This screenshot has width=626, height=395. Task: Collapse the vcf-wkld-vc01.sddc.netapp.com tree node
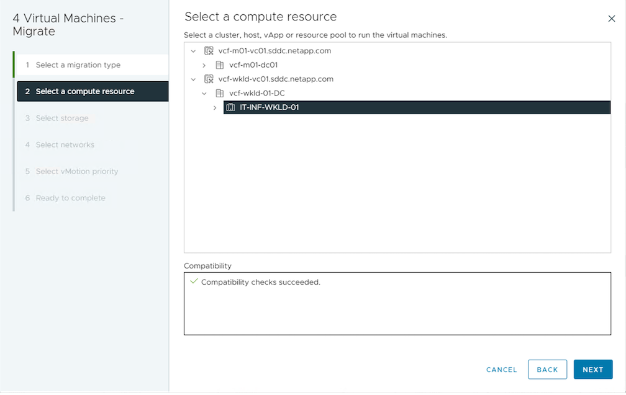193,79
